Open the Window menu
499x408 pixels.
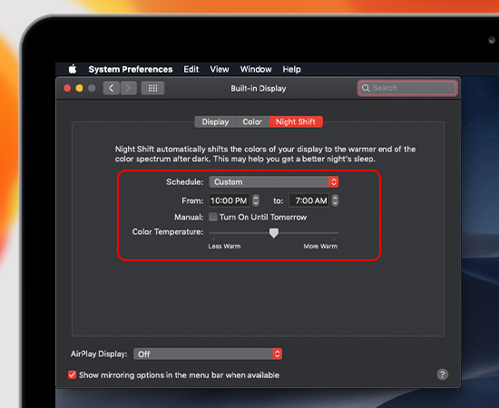point(256,69)
